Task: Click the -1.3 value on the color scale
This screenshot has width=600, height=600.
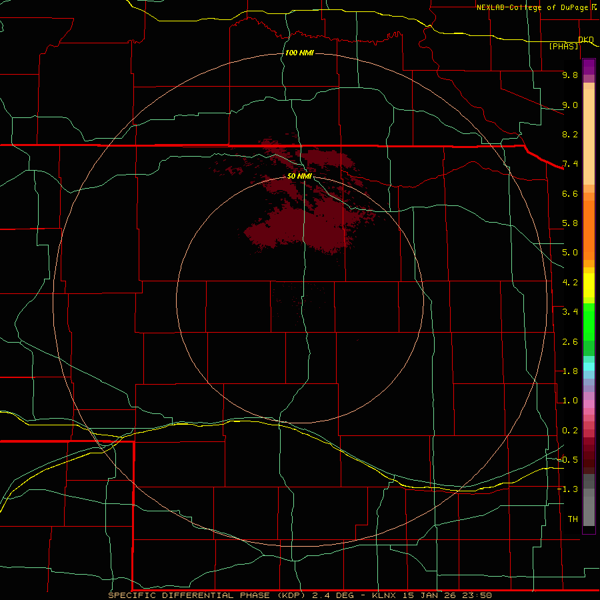Action: [567, 490]
